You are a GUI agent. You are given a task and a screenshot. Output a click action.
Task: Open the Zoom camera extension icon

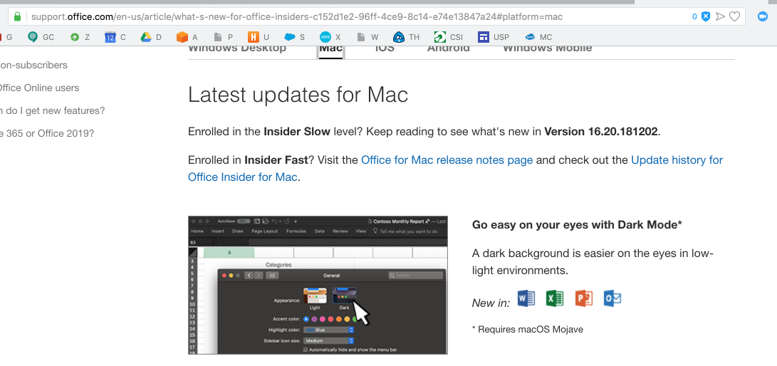[x=762, y=17]
